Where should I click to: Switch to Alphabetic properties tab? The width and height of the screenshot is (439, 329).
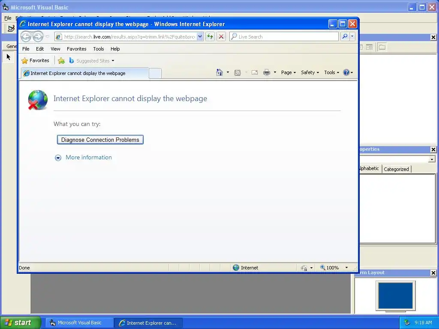pos(370,168)
